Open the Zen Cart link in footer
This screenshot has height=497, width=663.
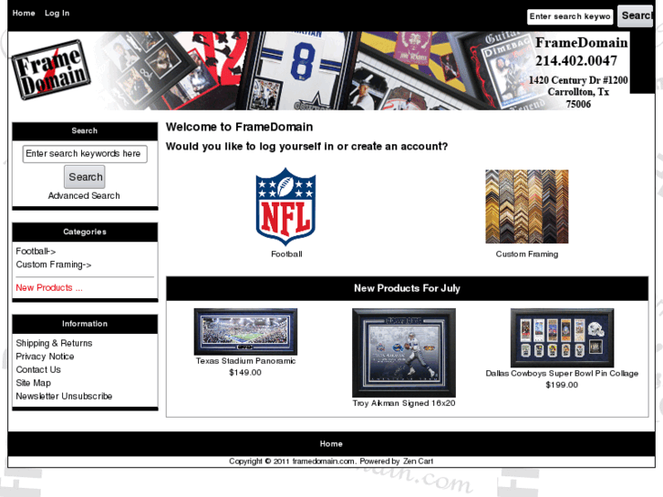[418, 461]
